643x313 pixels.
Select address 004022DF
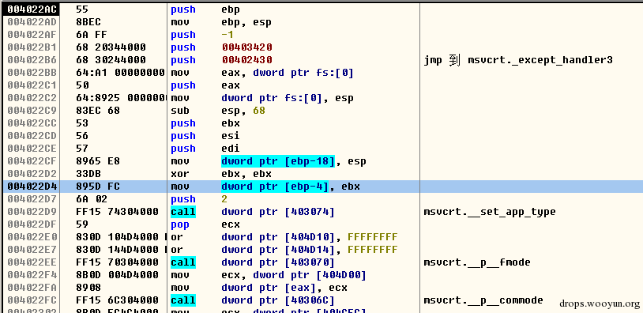point(32,224)
